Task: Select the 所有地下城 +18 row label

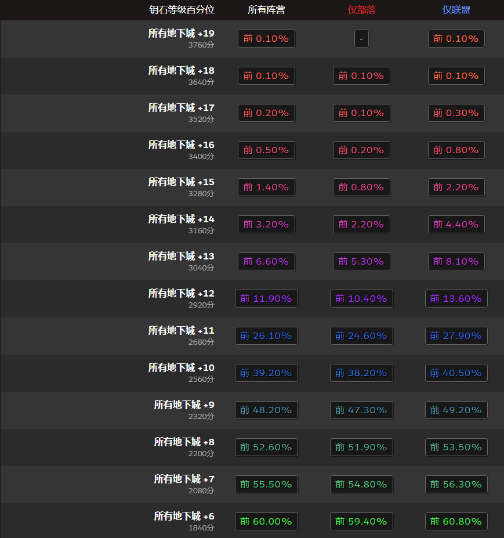Action: point(181,70)
